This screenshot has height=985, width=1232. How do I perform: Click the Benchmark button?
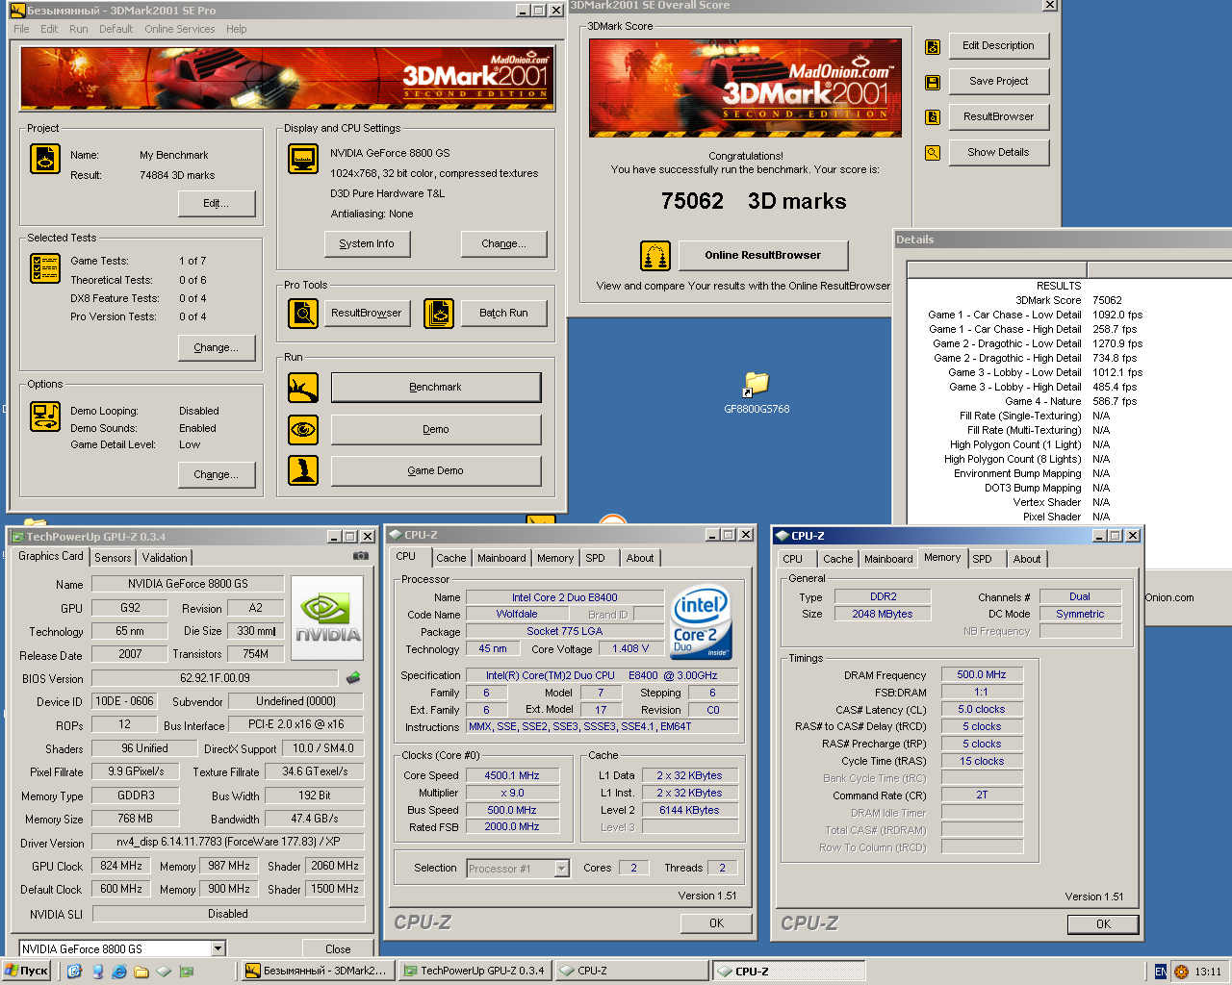(436, 388)
